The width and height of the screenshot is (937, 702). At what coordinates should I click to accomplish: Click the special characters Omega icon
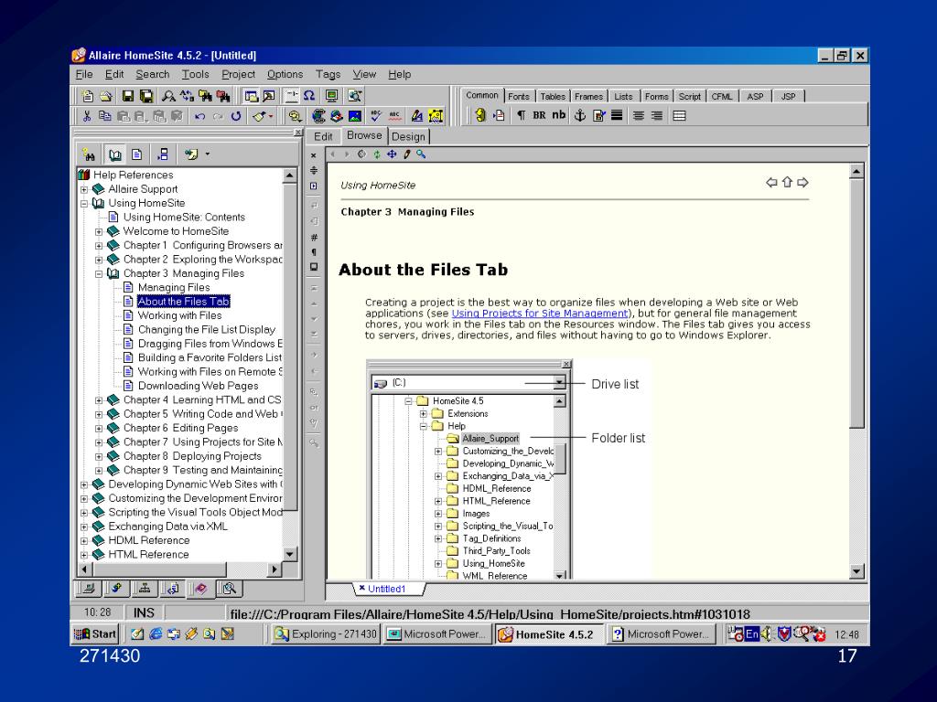(x=309, y=95)
